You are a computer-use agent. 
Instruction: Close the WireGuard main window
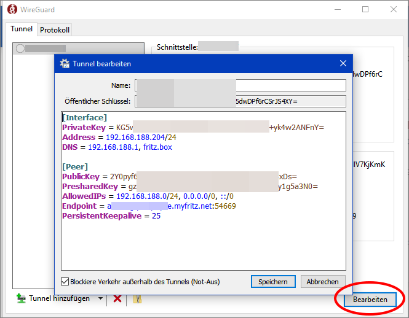click(394, 10)
